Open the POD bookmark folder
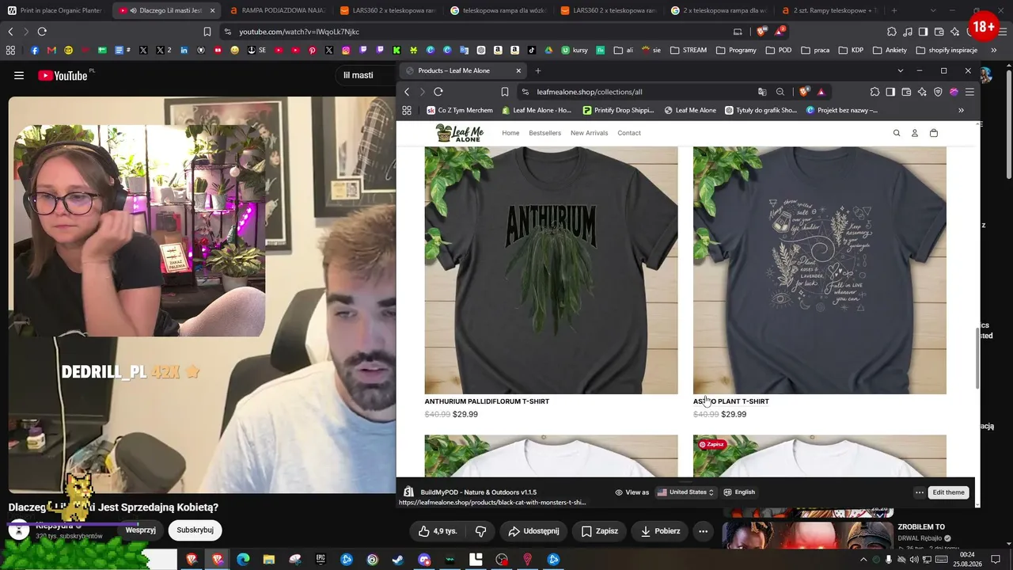 (x=779, y=50)
